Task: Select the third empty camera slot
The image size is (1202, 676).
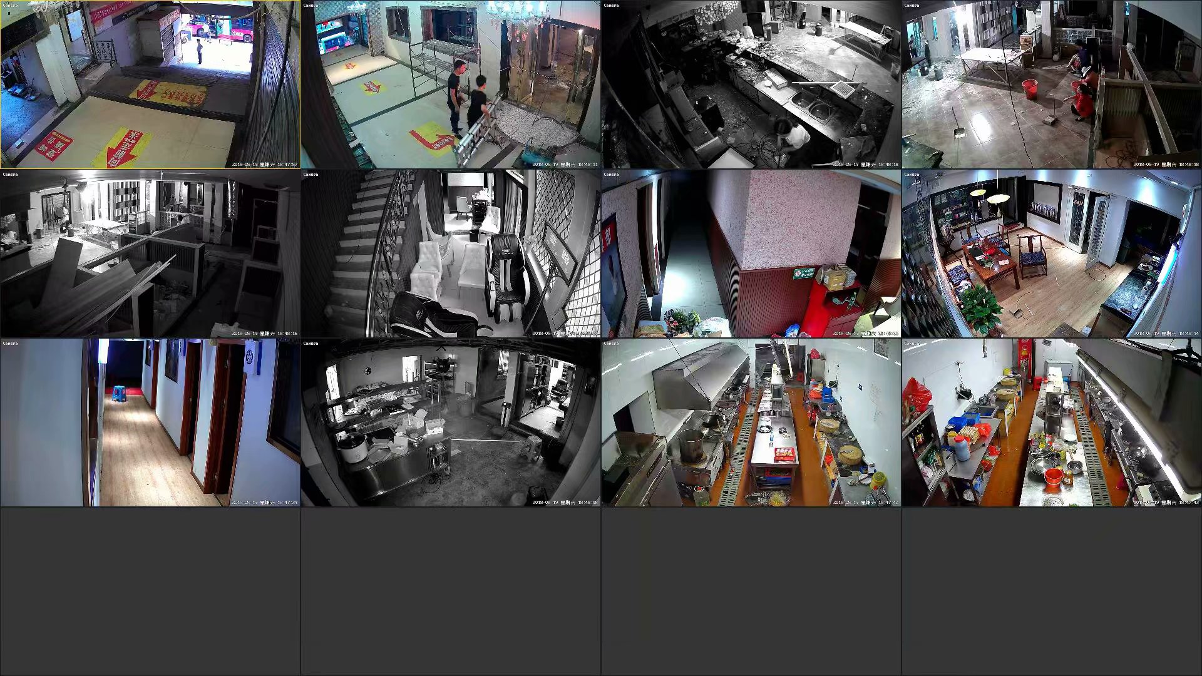Action: coord(751,591)
